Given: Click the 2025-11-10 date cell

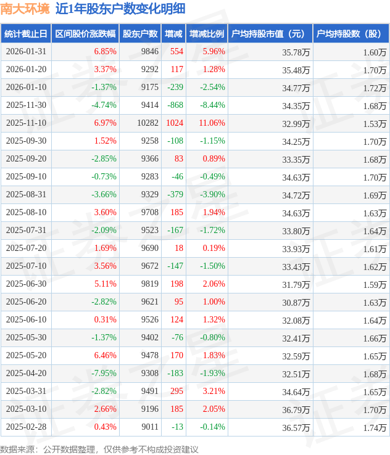Looking at the screenshot, I should click(x=26, y=123).
